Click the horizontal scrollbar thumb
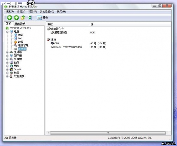This screenshot has width=177, height=146. pyautogui.click(x=108, y=133)
